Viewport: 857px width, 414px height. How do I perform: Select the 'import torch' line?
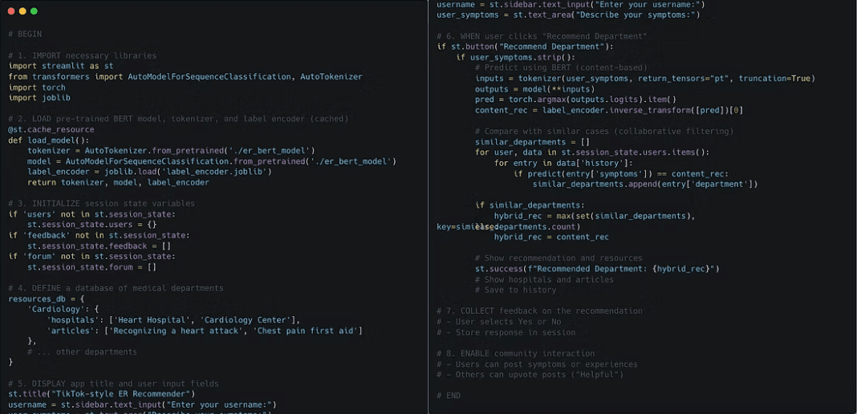click(37, 87)
